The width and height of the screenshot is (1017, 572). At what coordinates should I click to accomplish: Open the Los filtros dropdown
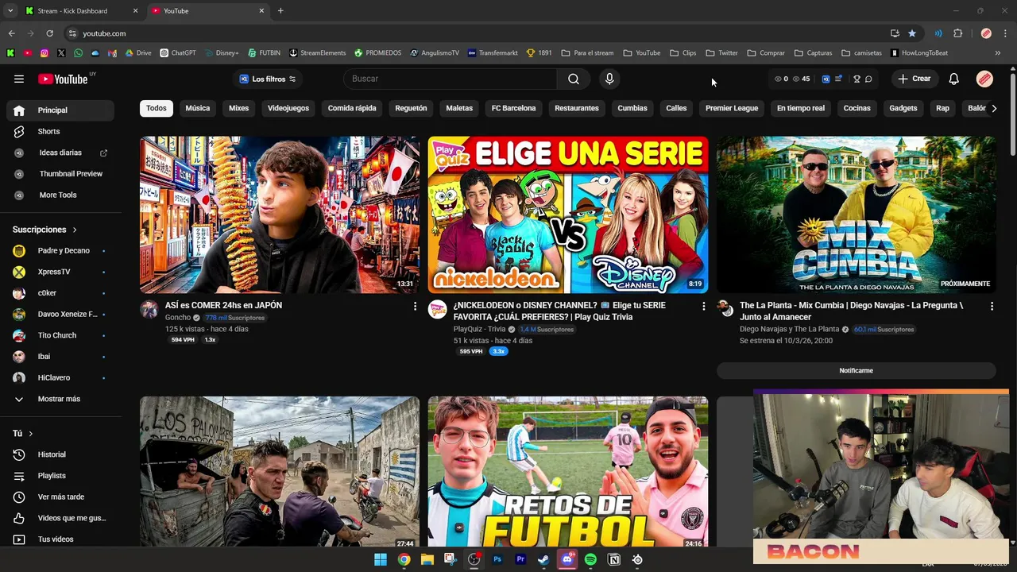268,79
